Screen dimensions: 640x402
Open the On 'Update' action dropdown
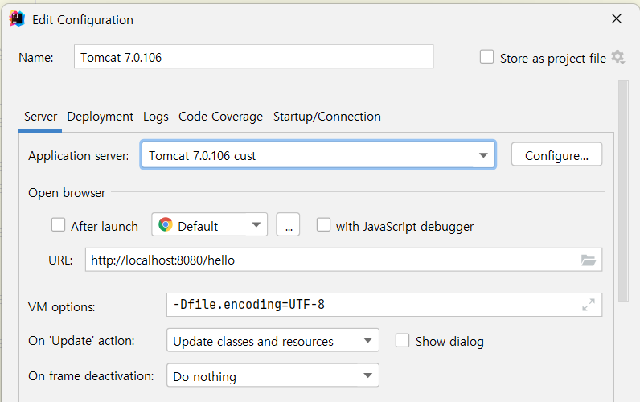[273, 340]
